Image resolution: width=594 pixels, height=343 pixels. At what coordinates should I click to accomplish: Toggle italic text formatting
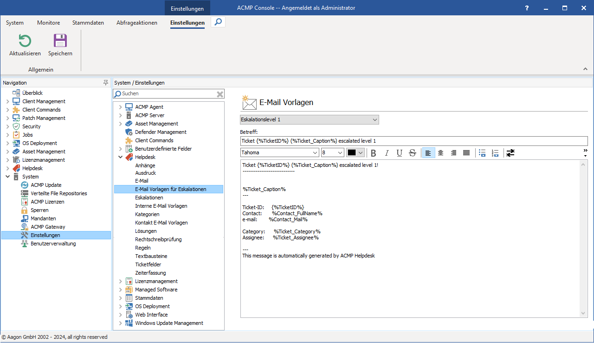pos(387,153)
